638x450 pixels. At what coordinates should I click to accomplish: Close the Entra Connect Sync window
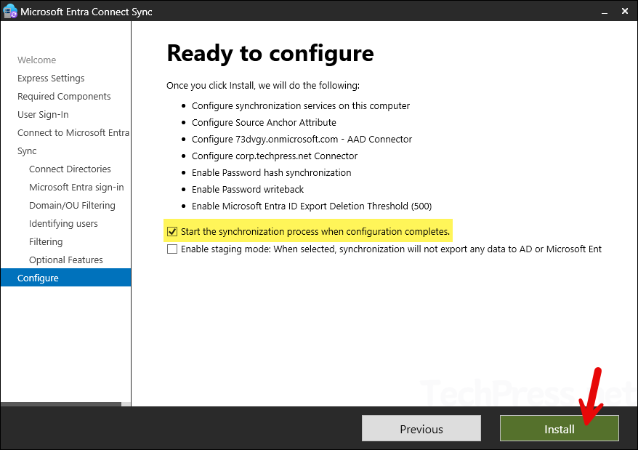pyautogui.click(x=625, y=12)
